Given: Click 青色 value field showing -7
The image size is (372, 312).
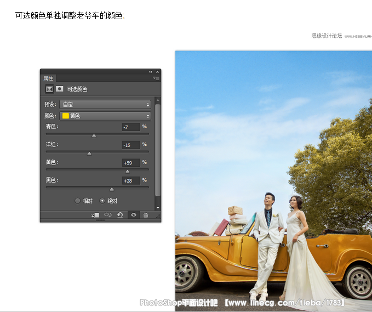Looking at the screenshot, I should (x=131, y=127).
